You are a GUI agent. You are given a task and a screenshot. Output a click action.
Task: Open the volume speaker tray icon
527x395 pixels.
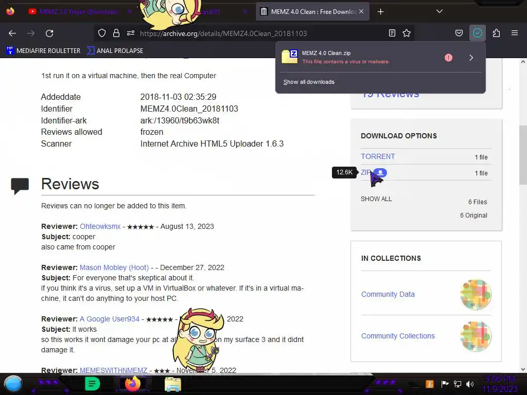pos(470,384)
